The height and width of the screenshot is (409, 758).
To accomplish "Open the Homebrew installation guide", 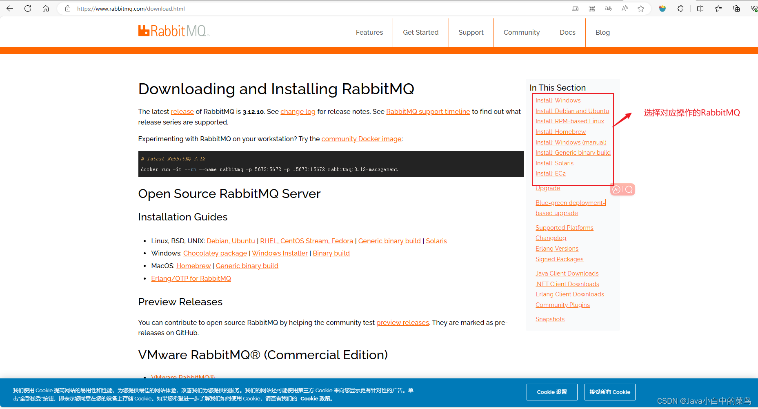I will [x=193, y=266].
